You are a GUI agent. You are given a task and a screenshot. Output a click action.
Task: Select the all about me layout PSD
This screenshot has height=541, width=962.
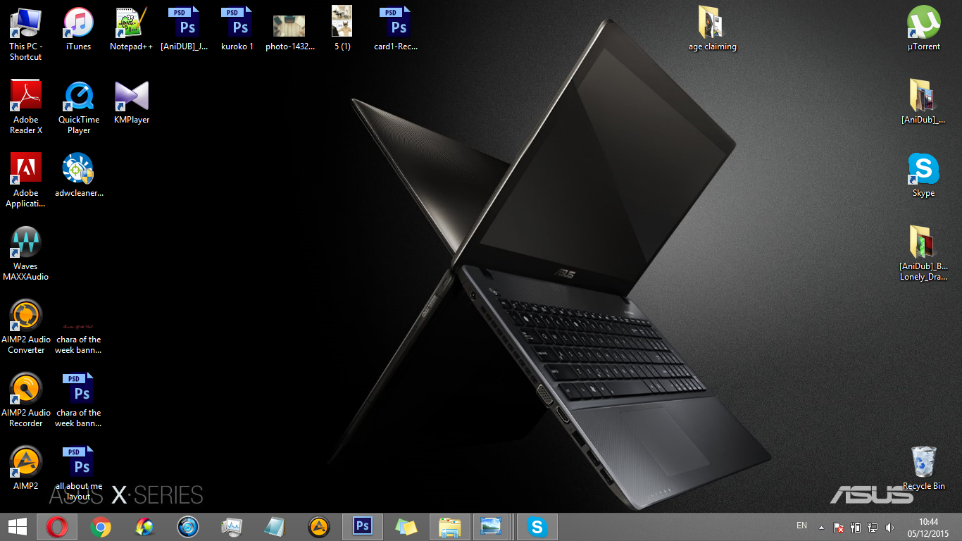point(79,473)
